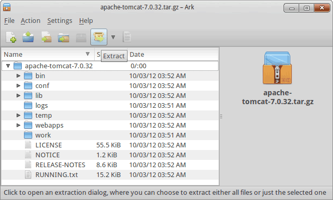Screen dimensions: 333x200
Task: Click the New archive toolbar icon
Action: click(x=11, y=37)
